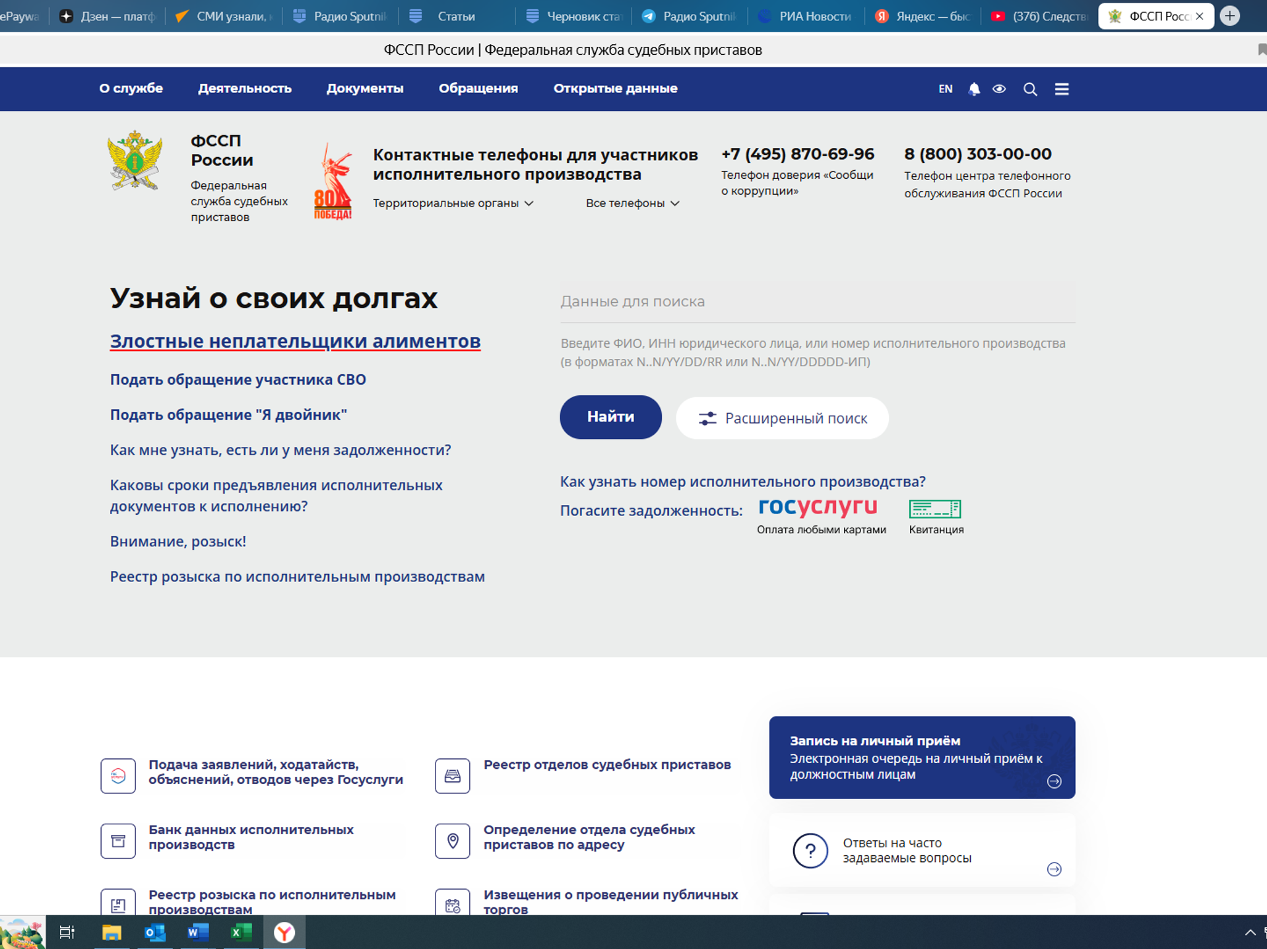Click the Данные для поиска input field
The height and width of the screenshot is (949, 1267).
817,302
